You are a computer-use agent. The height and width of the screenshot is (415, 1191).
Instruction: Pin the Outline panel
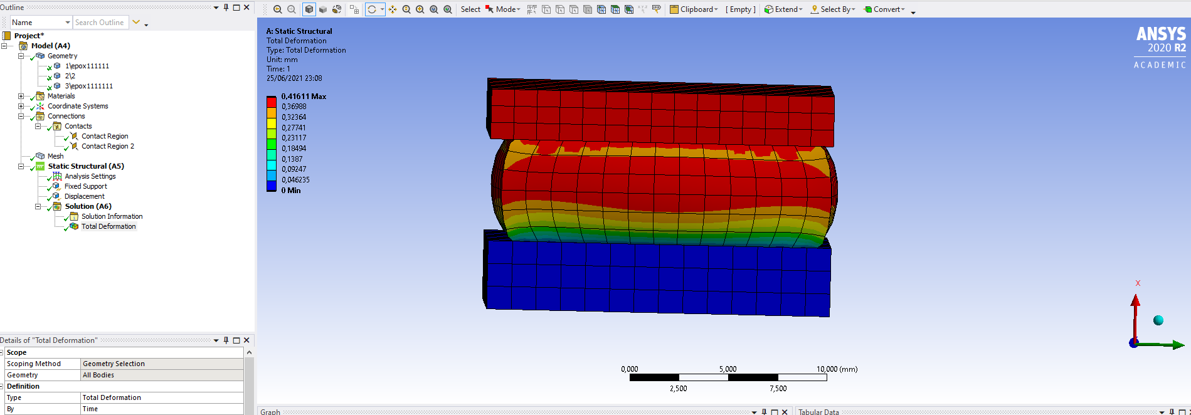[226, 8]
